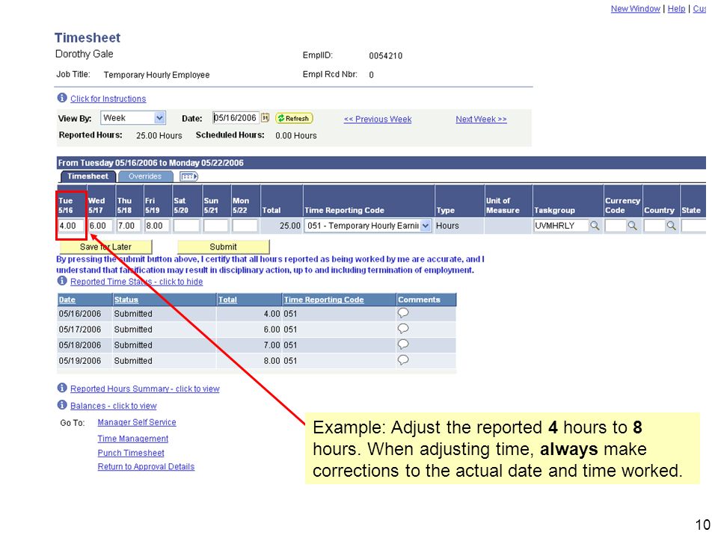
Task: Click the Country input field
Action: coord(654,226)
